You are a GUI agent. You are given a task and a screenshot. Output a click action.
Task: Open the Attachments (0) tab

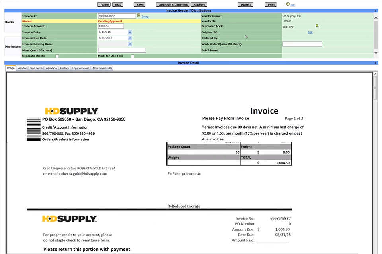click(102, 68)
